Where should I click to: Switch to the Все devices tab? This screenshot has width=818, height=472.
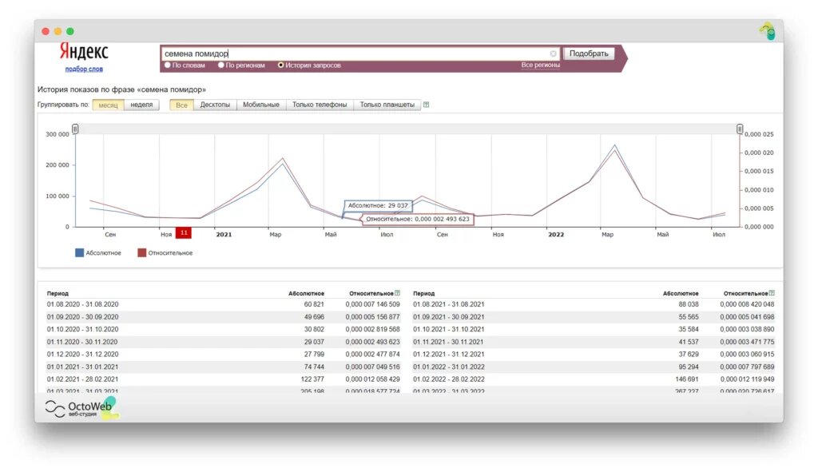click(181, 105)
